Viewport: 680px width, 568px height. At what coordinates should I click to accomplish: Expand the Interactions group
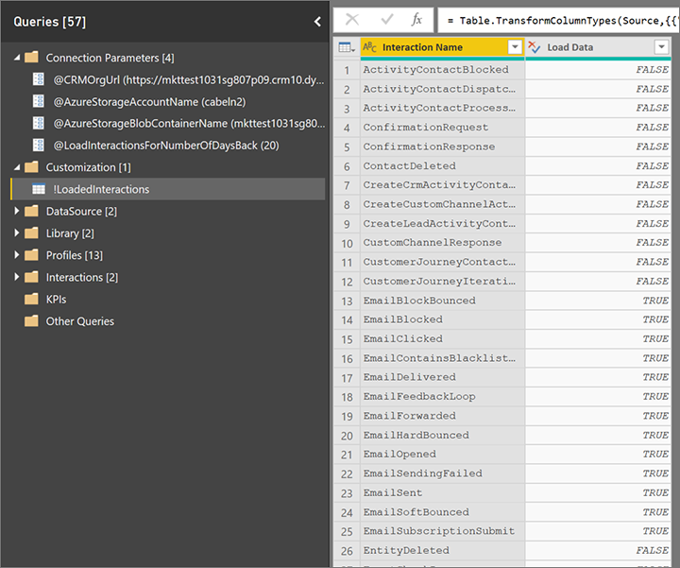click(x=16, y=277)
